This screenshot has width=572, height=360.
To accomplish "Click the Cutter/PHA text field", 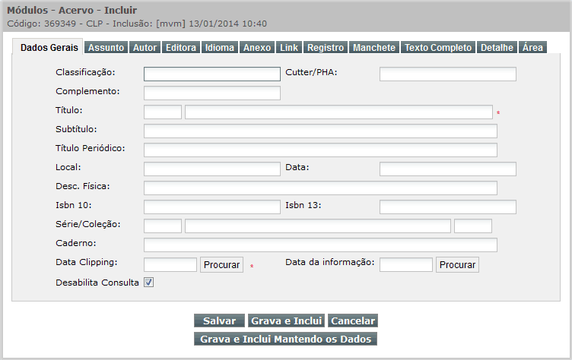I will (x=448, y=74).
